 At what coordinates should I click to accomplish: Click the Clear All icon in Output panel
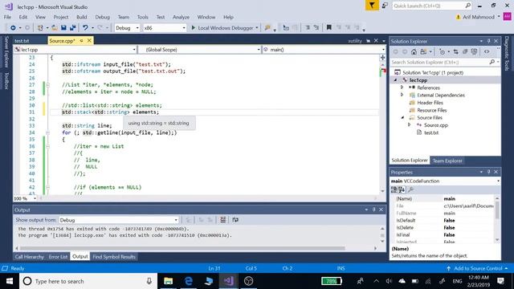pos(223,220)
